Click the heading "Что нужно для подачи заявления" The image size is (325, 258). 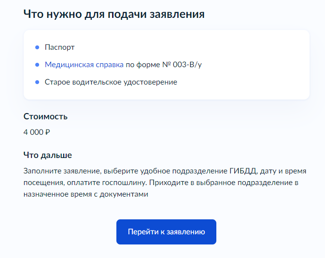tap(114, 14)
